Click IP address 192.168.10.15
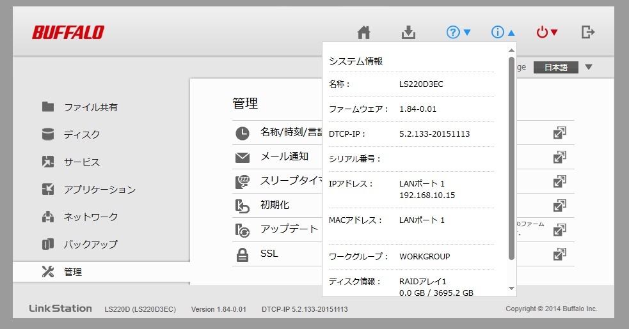This screenshot has height=329, width=629. point(427,195)
